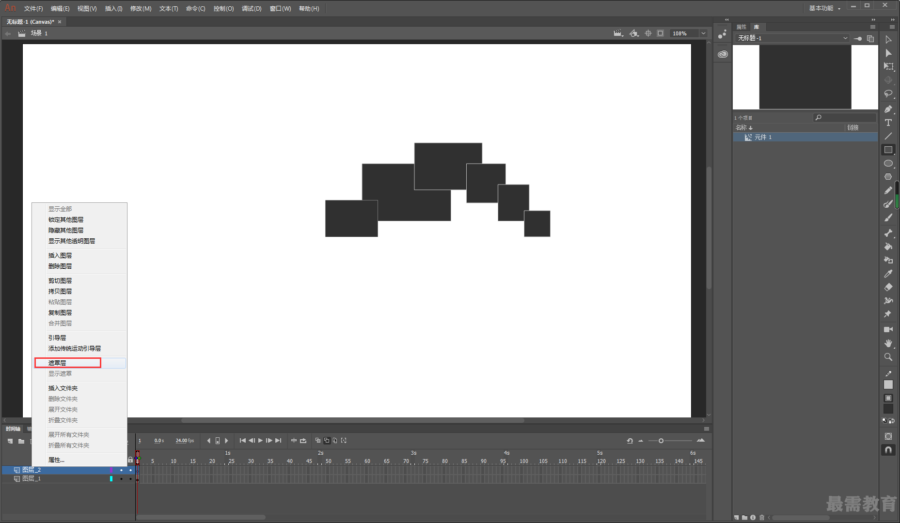Screen dimensions: 900x523
Task: Toggle visibility dot for 图层_1
Action: [x=121, y=479]
